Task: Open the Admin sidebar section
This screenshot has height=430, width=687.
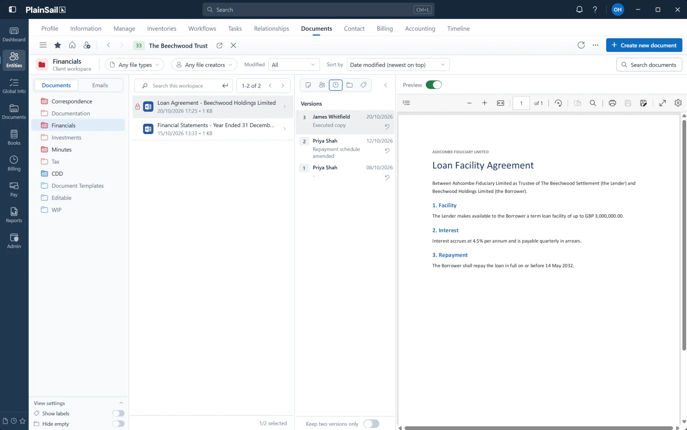Action: click(14, 241)
